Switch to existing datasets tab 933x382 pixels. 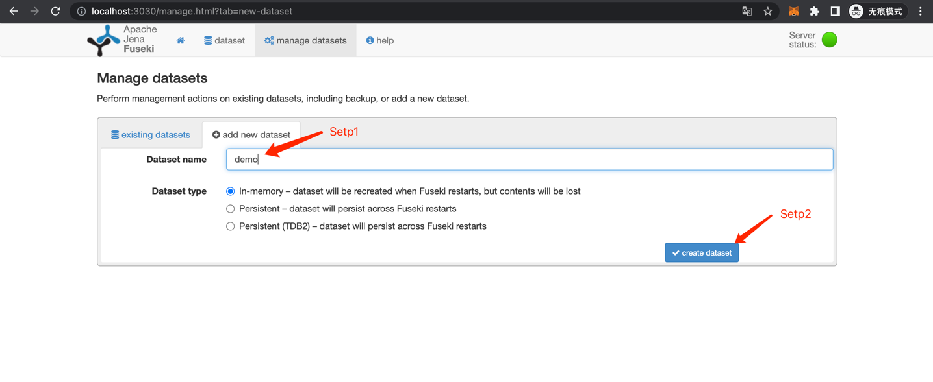tap(150, 135)
